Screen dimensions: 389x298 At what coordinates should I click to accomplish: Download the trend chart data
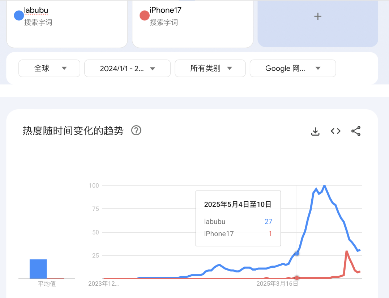pyautogui.click(x=315, y=131)
